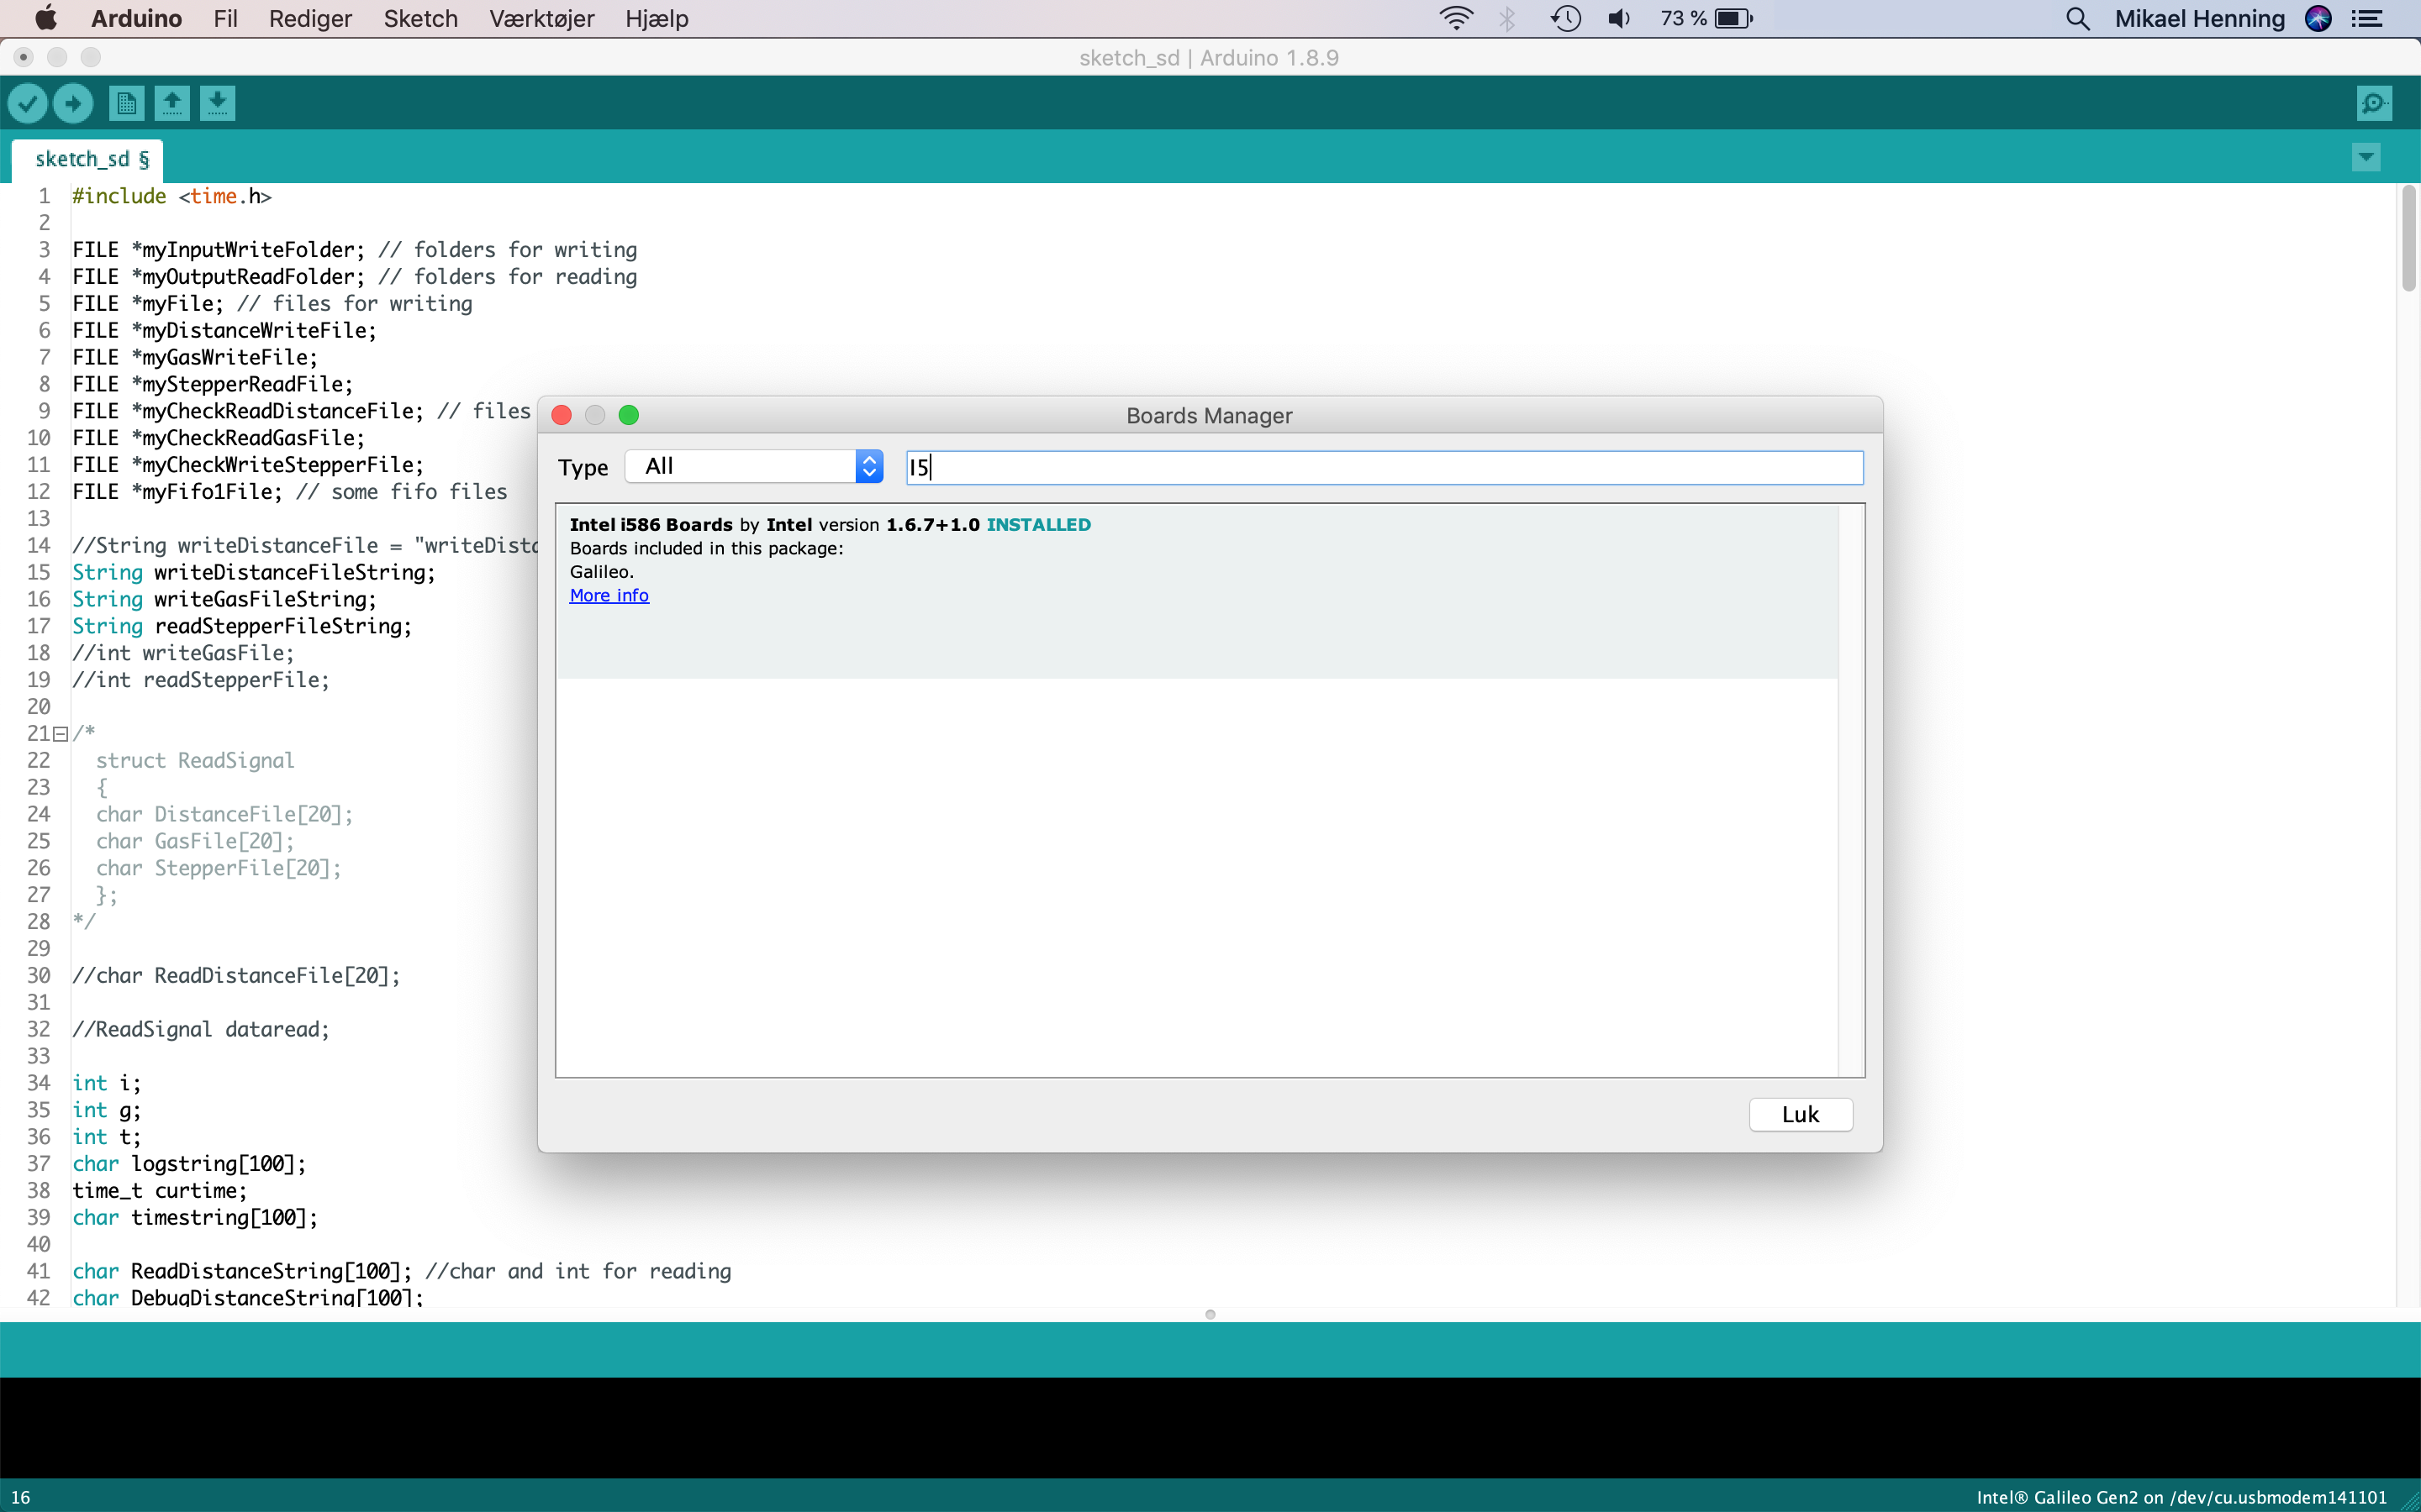Screen dimensions: 2421x1512
Task: Open the Hjælp menu
Action: click(657, 18)
